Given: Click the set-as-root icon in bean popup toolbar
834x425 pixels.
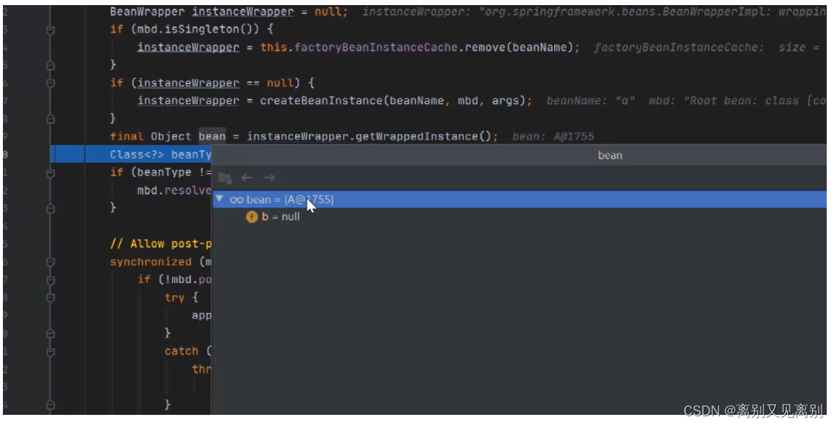Looking at the screenshot, I should click(x=225, y=178).
